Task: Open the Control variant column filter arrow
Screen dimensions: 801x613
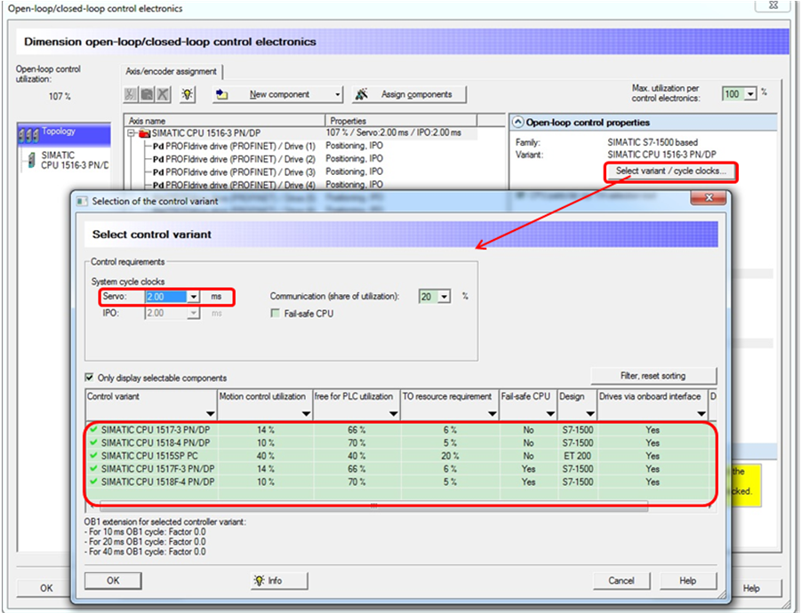Action: [210, 413]
